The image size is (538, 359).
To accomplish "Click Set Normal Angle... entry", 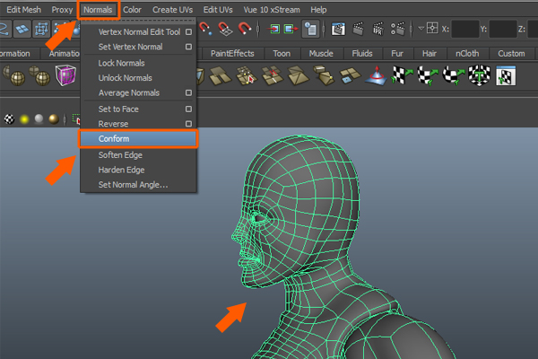I will [x=133, y=185].
